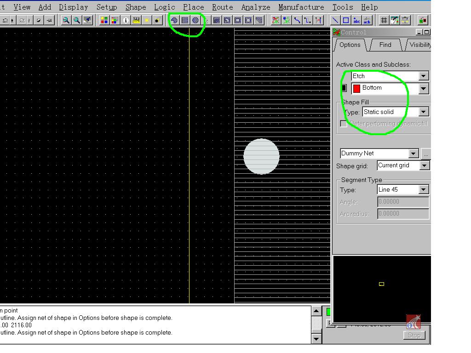Click the Shape Select arrow icon
The width and height of the screenshot is (471, 353).
click(206, 20)
